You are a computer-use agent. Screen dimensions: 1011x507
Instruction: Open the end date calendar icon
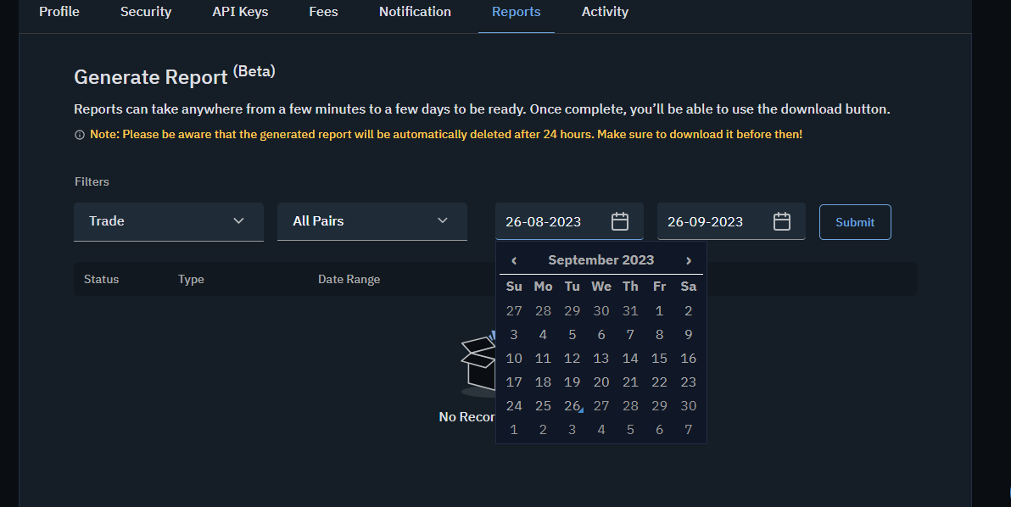click(781, 221)
